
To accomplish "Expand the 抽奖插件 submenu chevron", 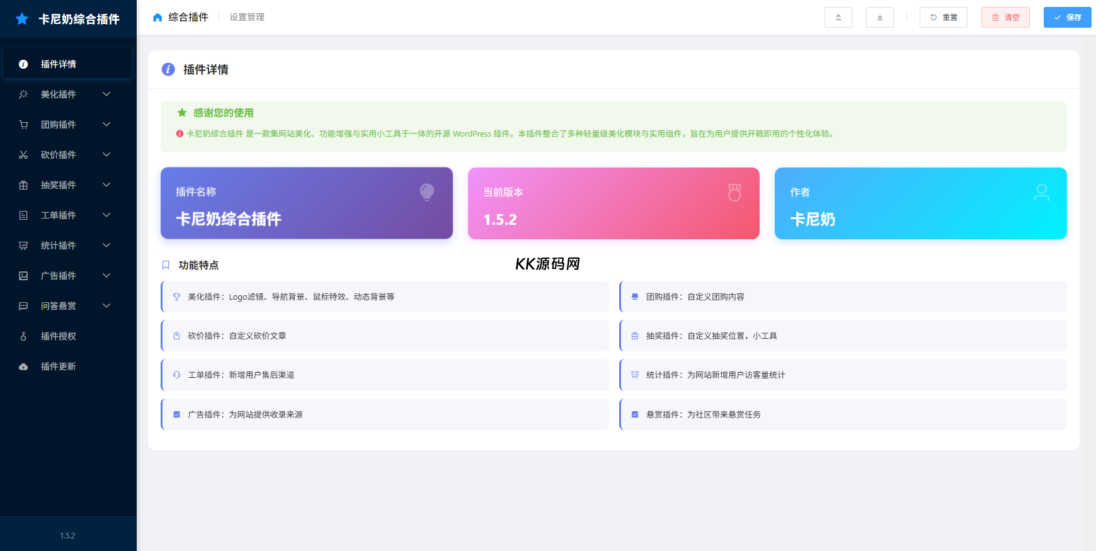I will pos(106,185).
